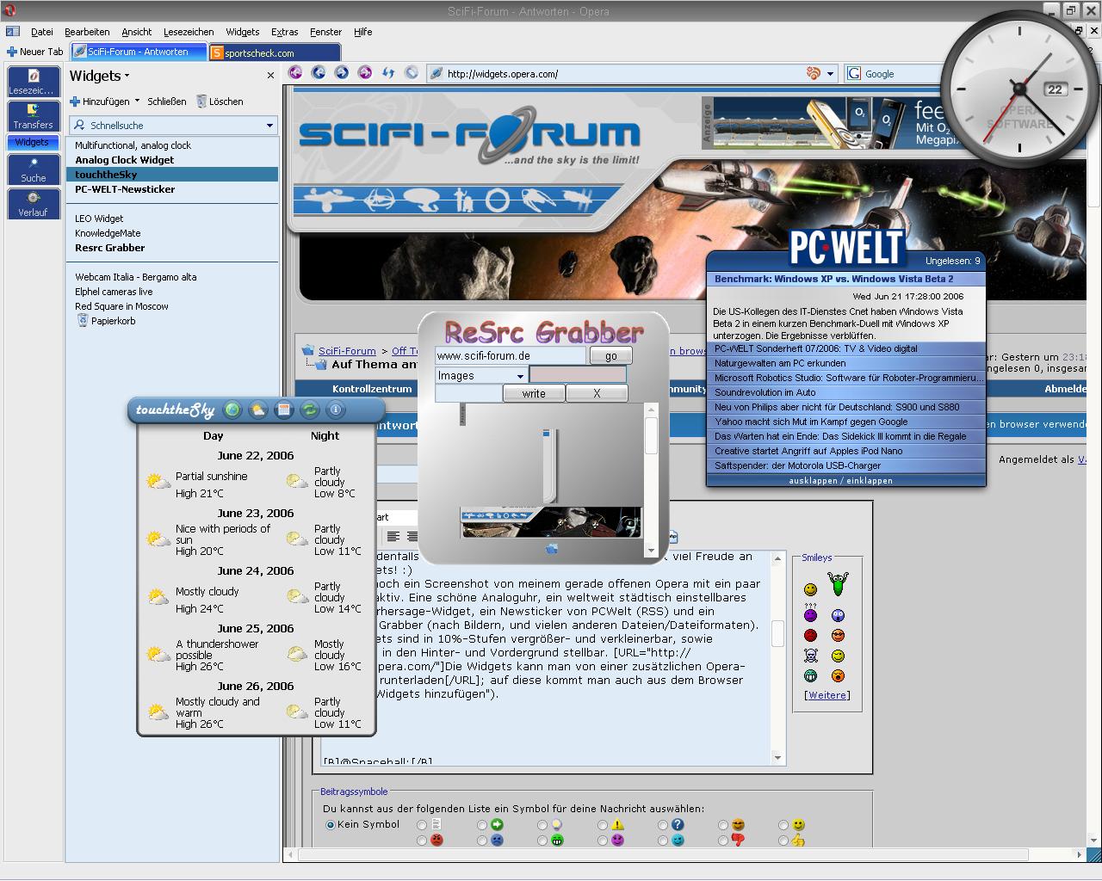Open the Lesezeichen menu

pos(188,32)
